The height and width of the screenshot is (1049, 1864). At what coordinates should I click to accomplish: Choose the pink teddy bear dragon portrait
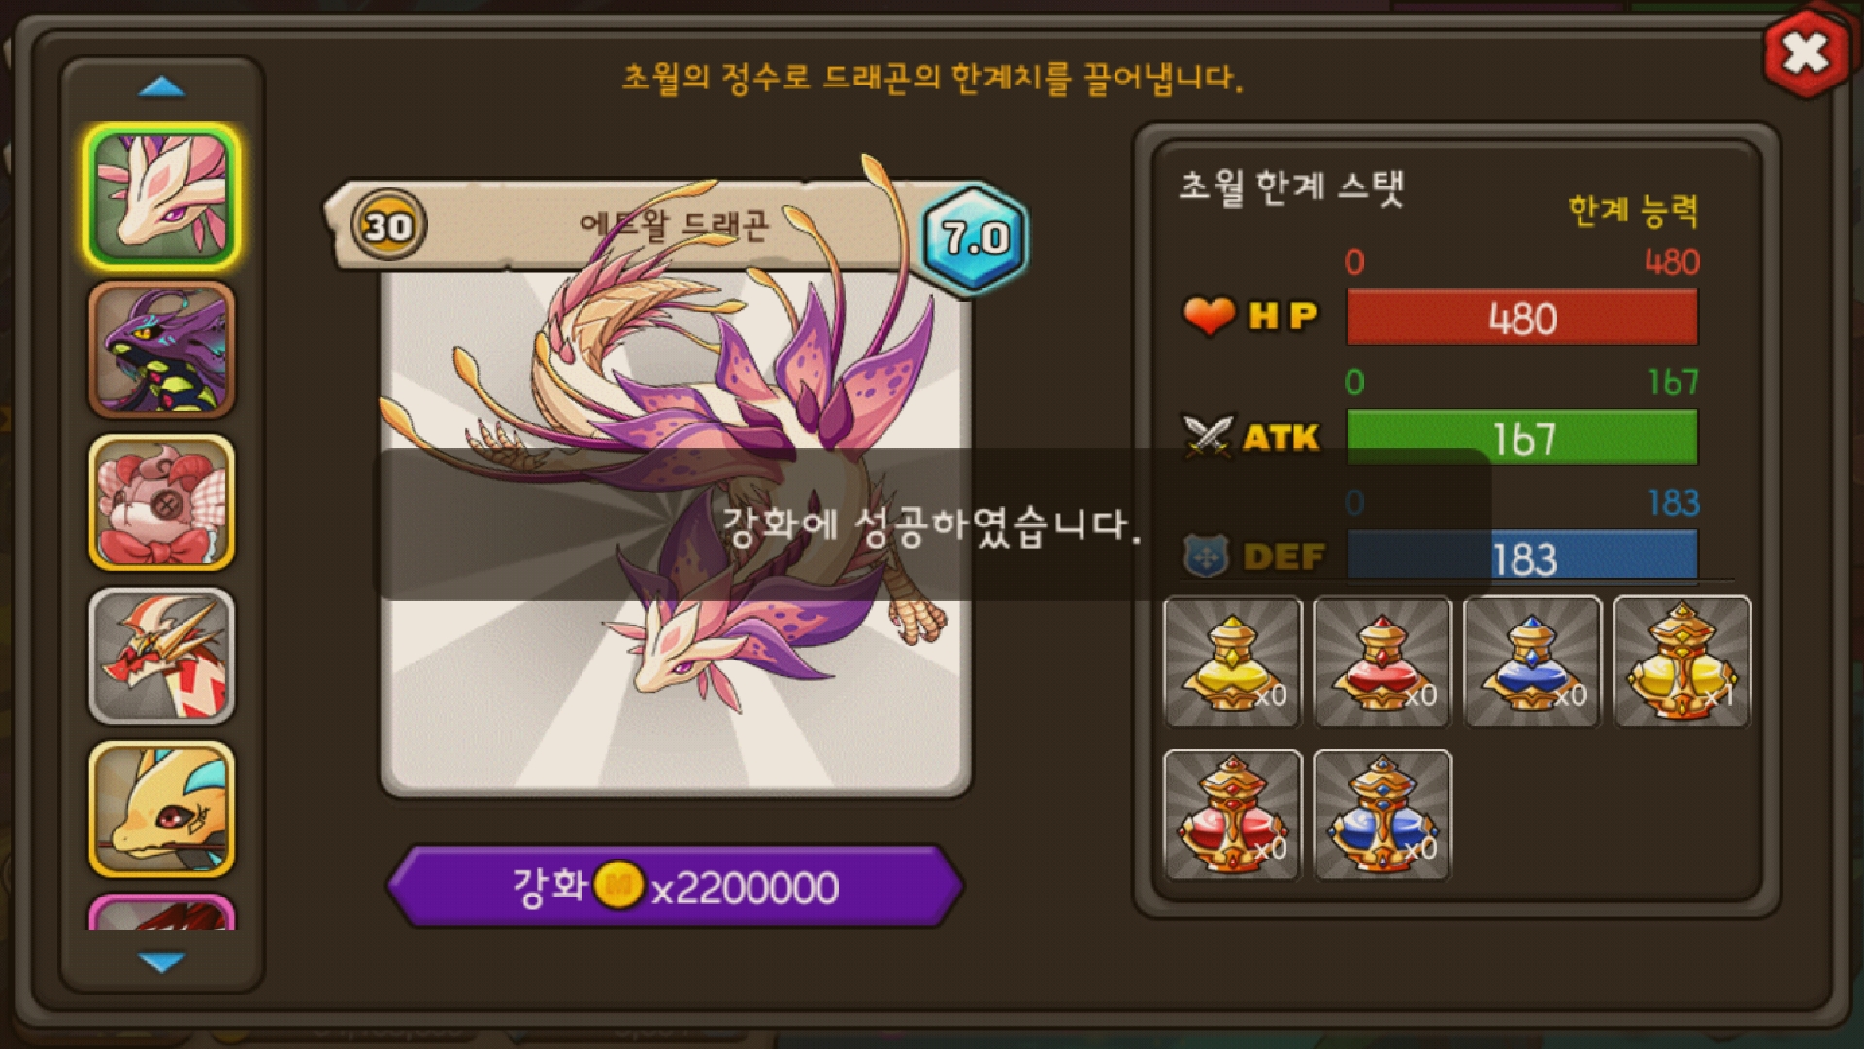tap(162, 502)
